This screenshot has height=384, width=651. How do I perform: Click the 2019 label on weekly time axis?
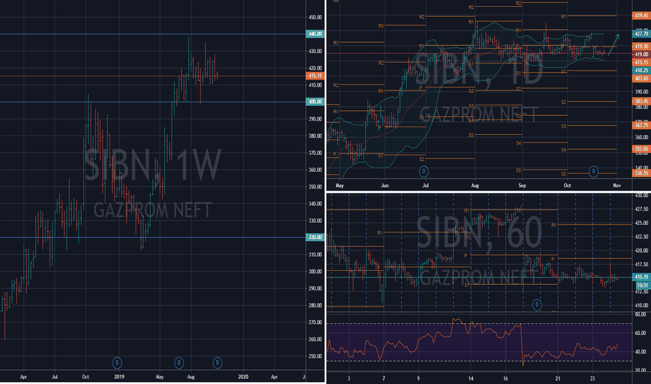(x=119, y=377)
